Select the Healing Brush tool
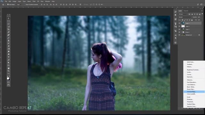Image resolution: width=205 pixels, height=115 pixels. 9,35
